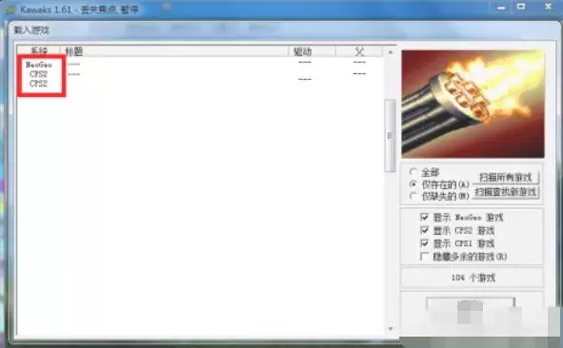Click the game list scrollbar thumb
This screenshot has height=348, width=563.
click(390, 135)
